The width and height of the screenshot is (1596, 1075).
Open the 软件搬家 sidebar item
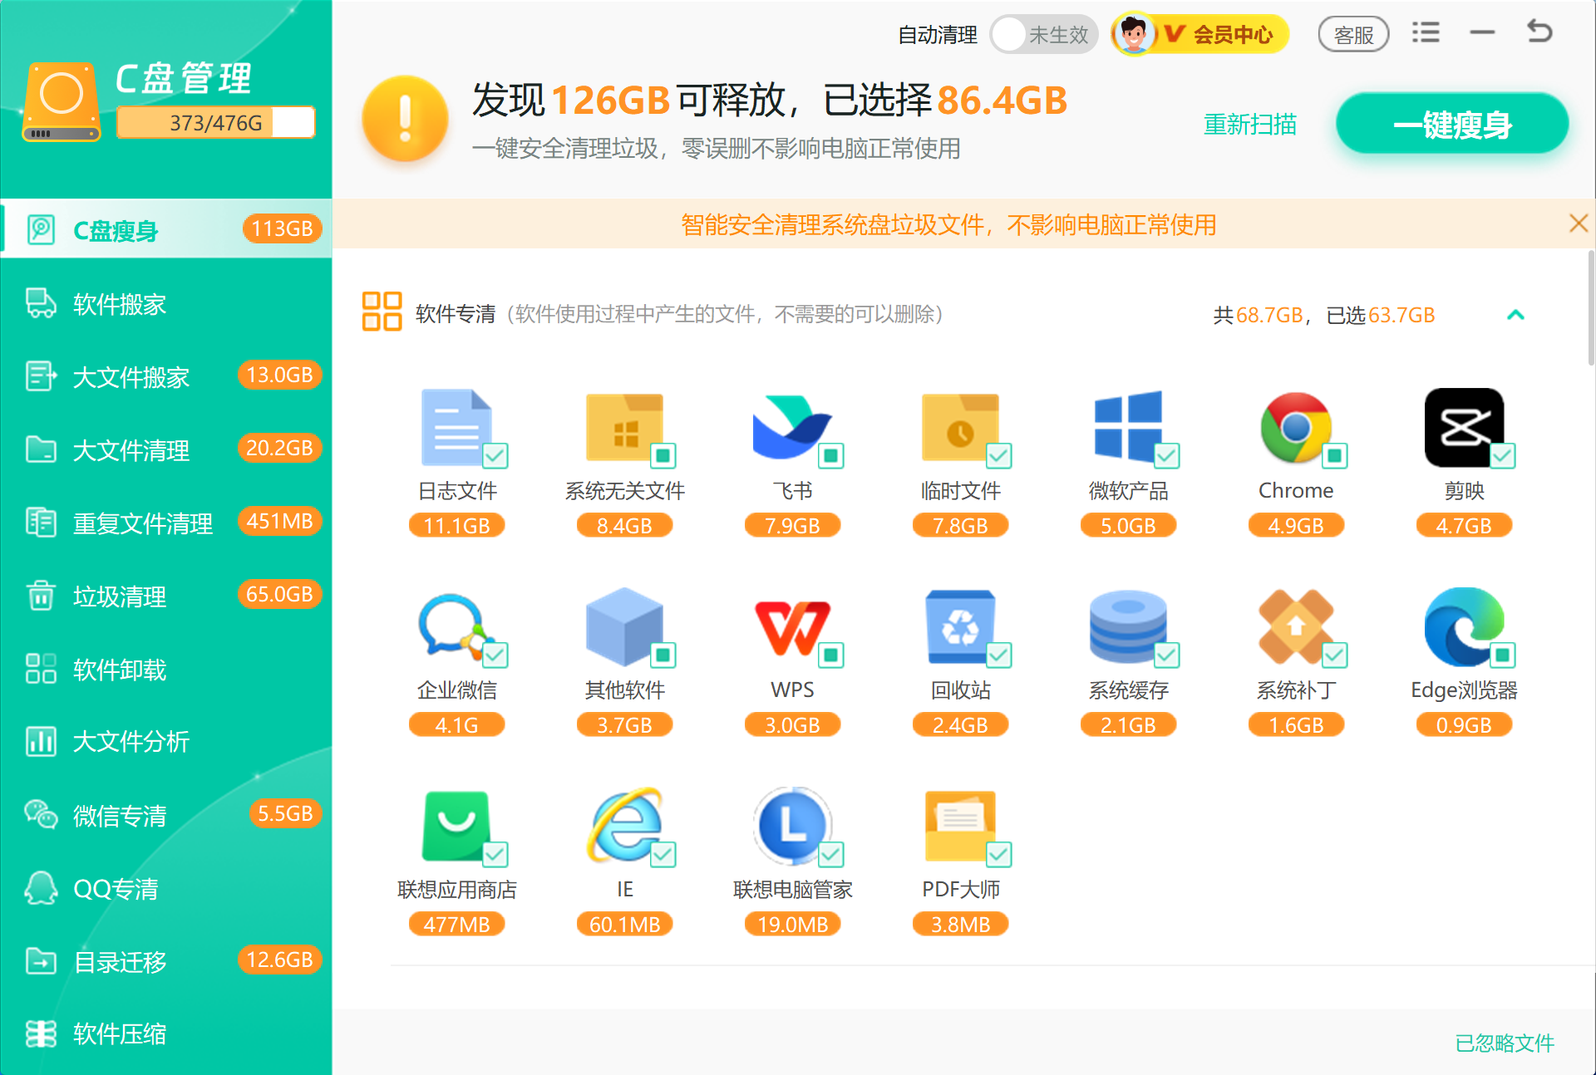coord(166,304)
